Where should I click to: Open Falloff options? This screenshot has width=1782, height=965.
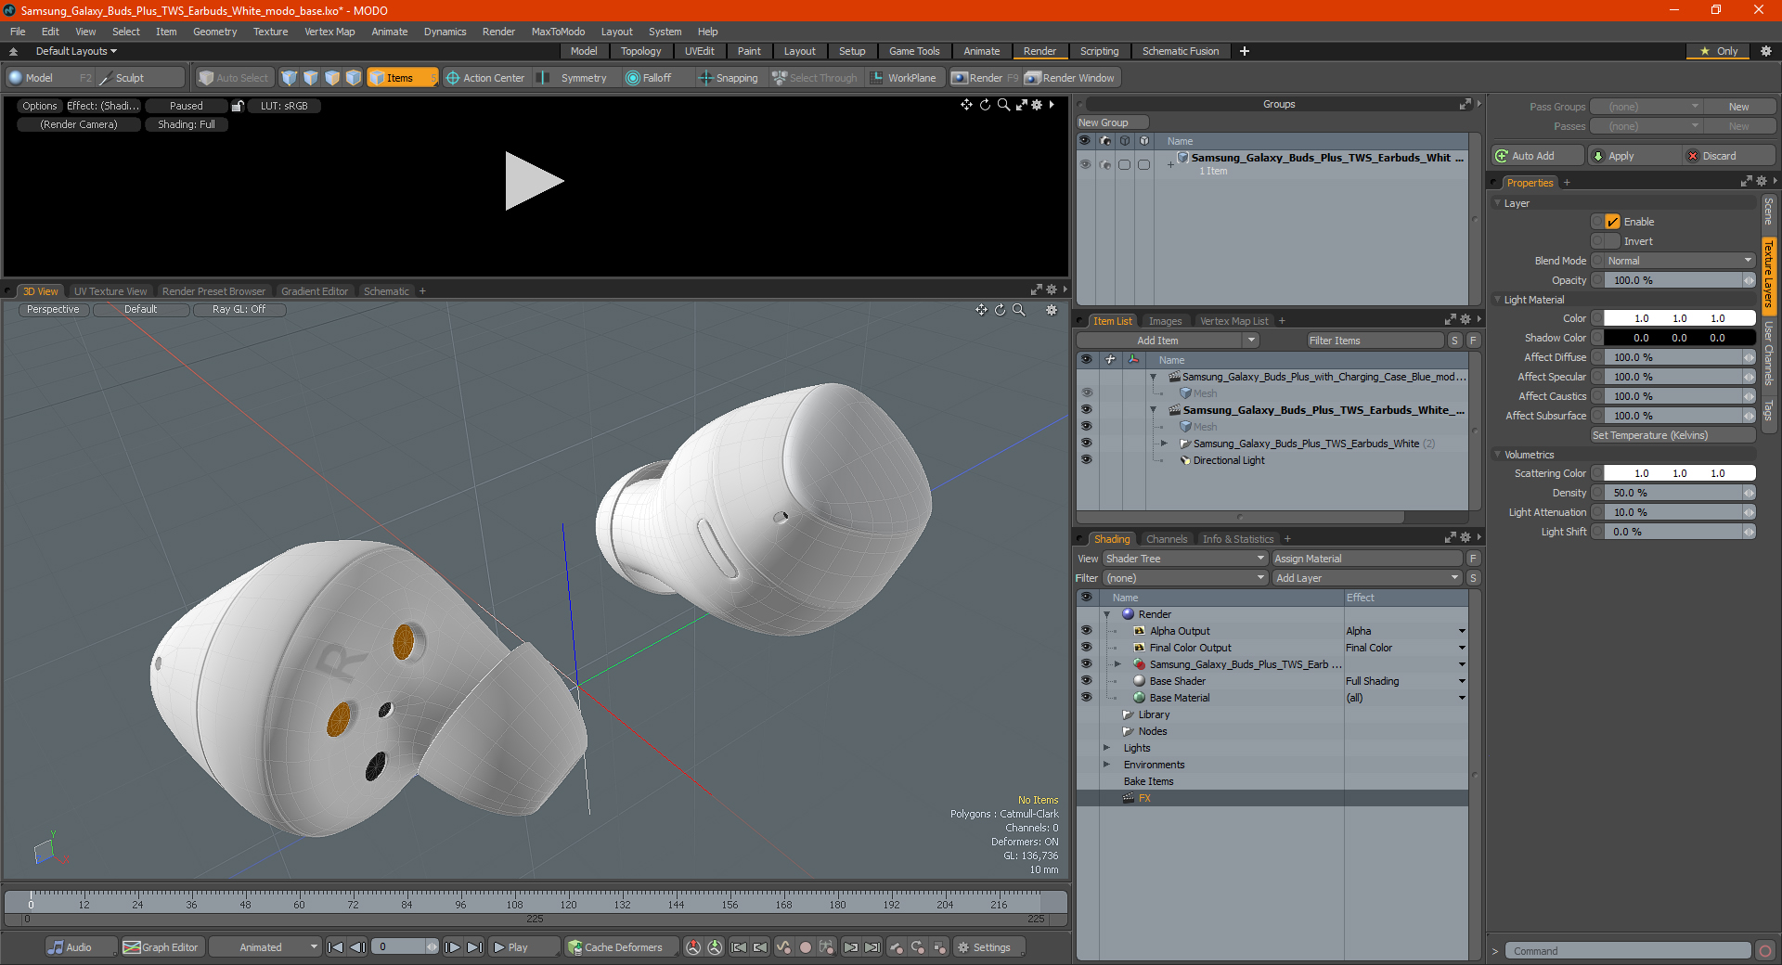649,78
